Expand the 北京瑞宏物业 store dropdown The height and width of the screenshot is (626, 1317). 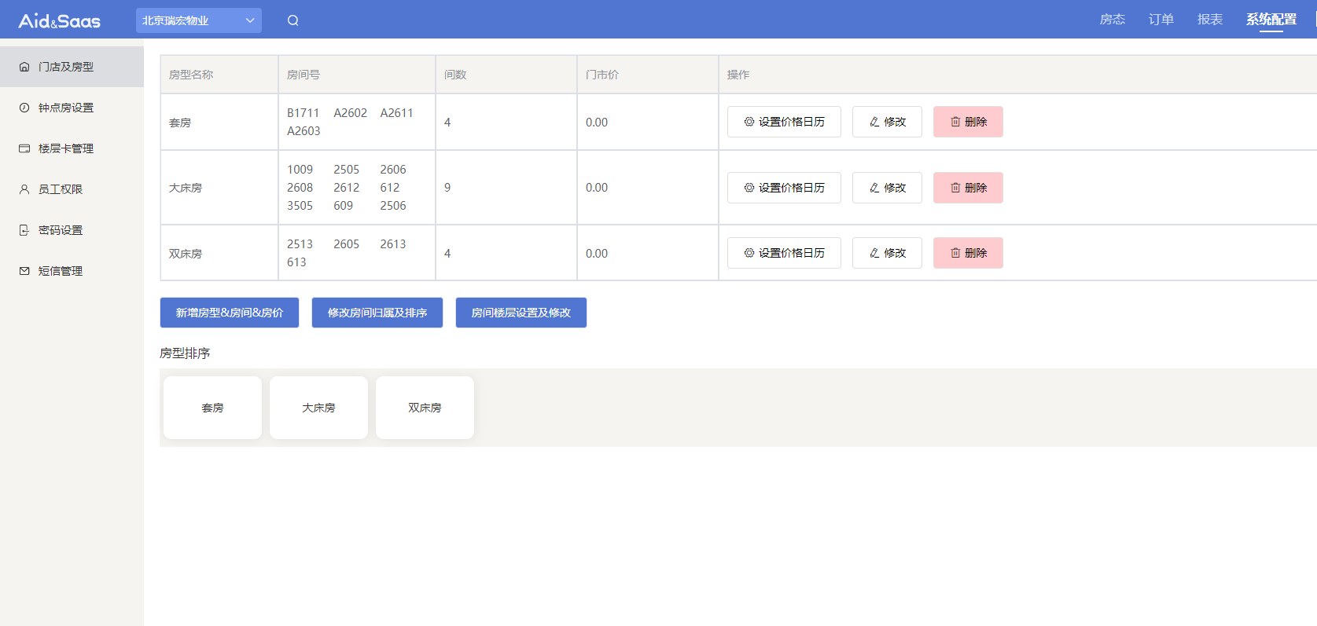pos(198,20)
